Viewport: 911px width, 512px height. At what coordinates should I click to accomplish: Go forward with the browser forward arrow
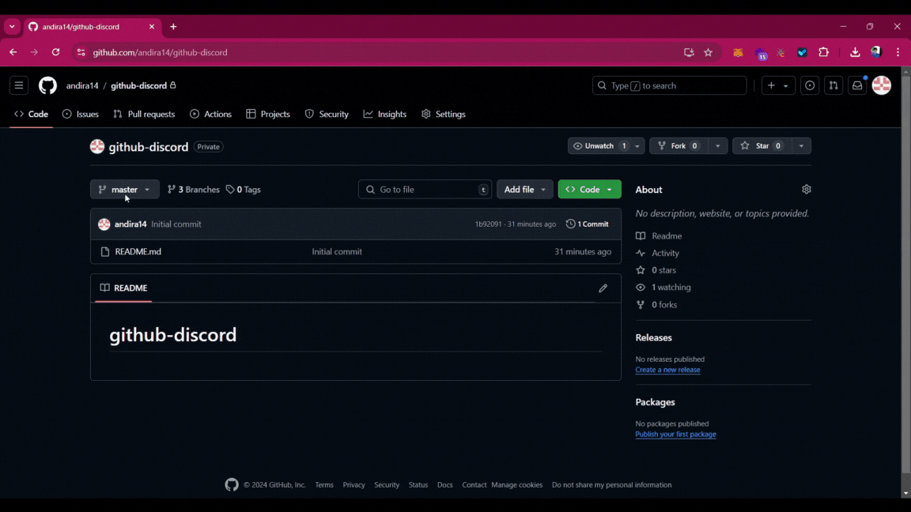point(34,52)
